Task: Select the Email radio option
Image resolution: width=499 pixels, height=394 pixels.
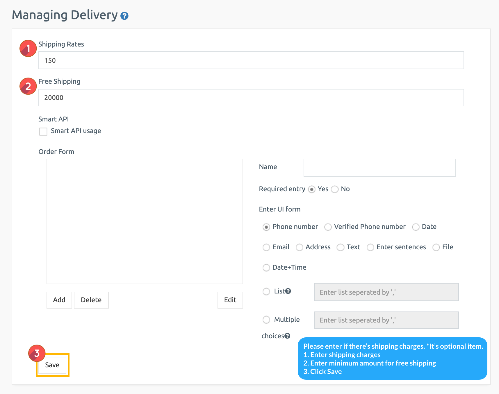Action: (x=266, y=248)
